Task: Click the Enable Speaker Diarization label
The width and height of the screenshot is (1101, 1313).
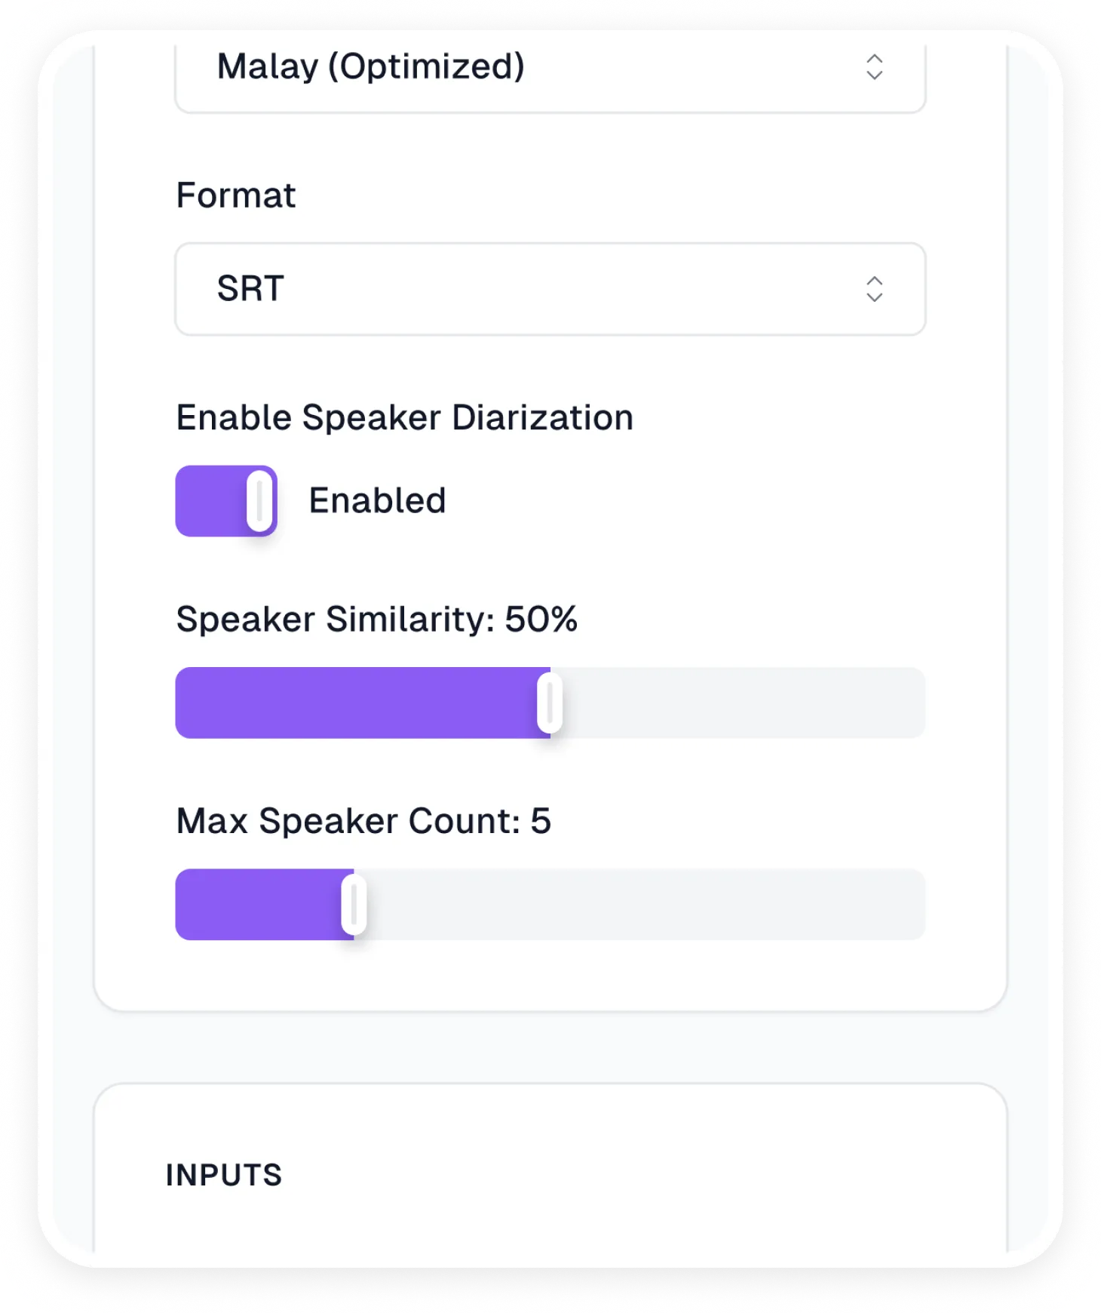Action: point(404,418)
